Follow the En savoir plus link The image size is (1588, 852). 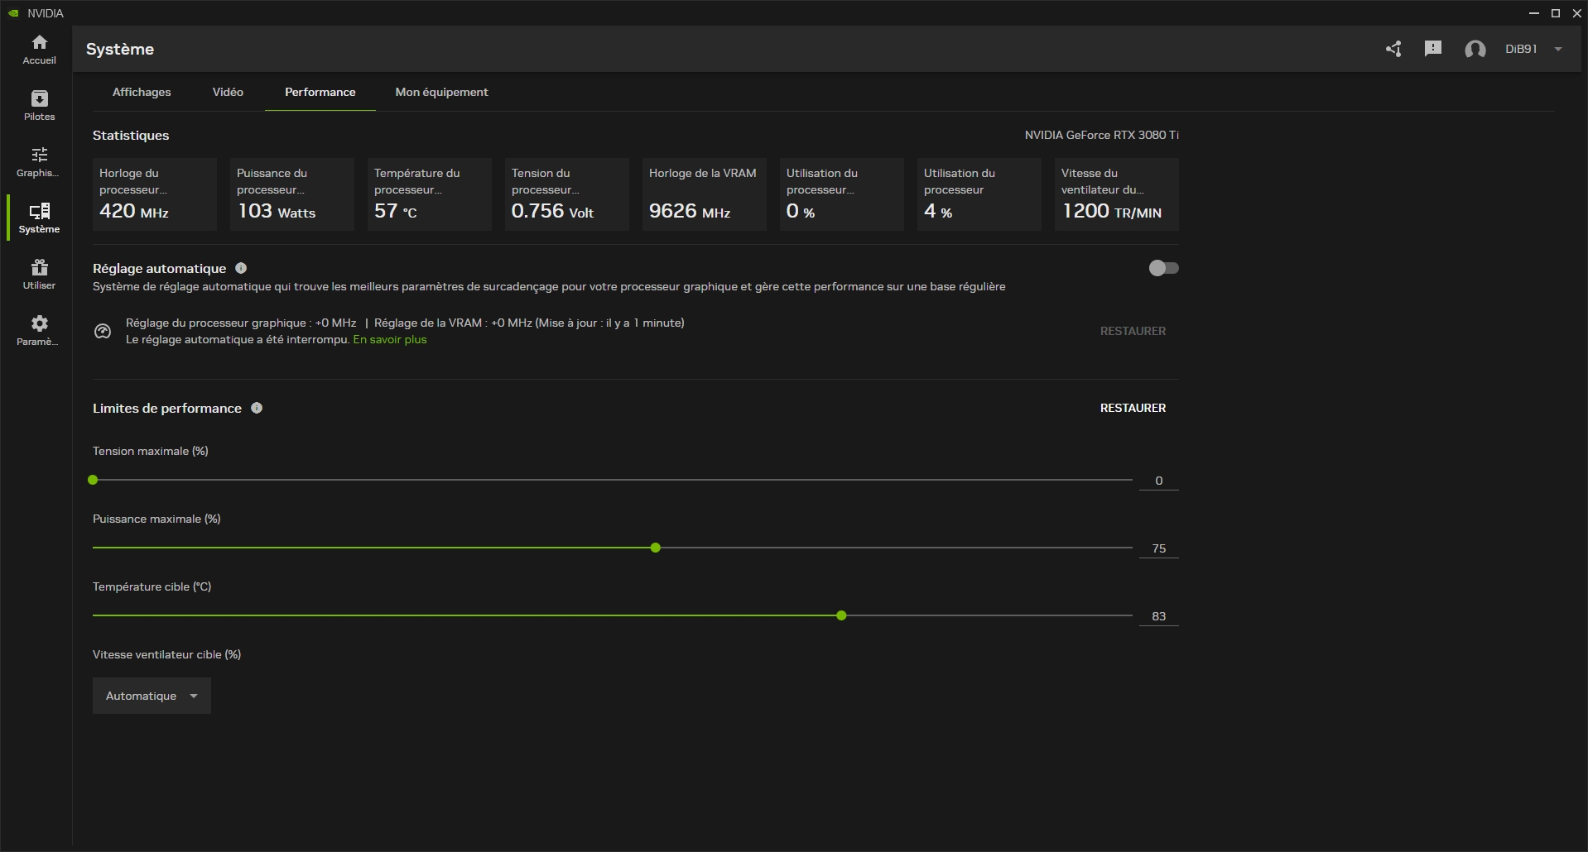tap(390, 340)
